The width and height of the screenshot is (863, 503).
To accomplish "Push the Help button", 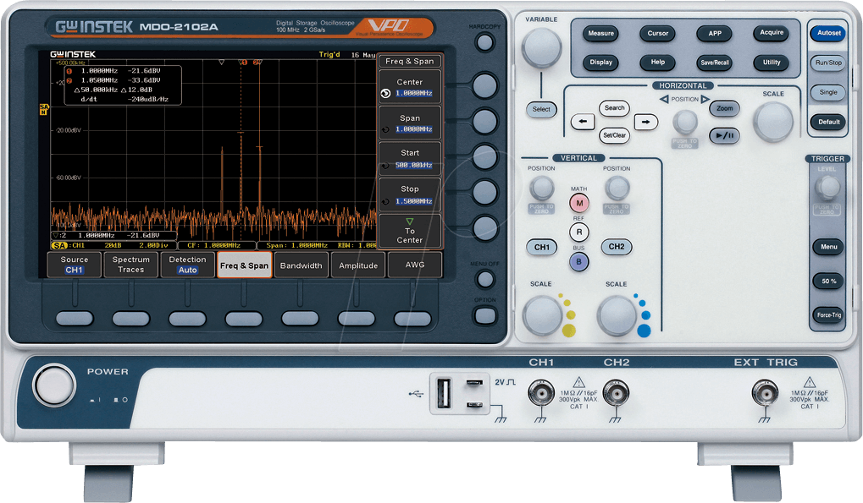I will pyautogui.click(x=658, y=62).
